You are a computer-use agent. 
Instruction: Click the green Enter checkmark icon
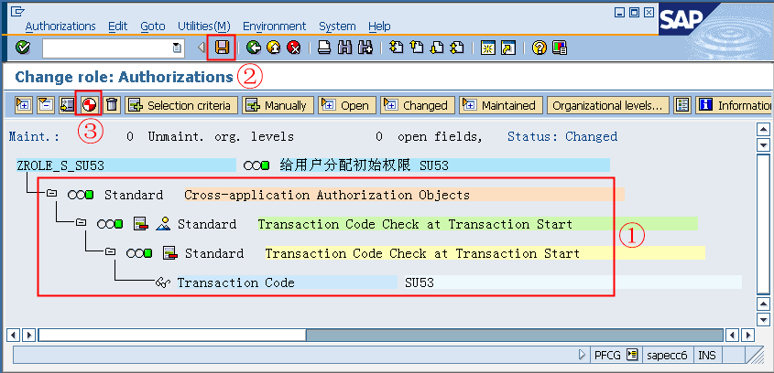[x=22, y=48]
